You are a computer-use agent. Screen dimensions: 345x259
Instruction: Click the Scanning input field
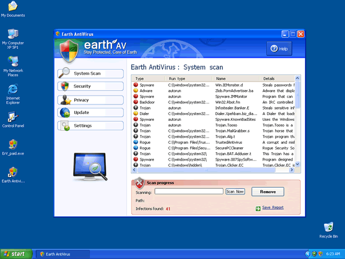click(189, 192)
